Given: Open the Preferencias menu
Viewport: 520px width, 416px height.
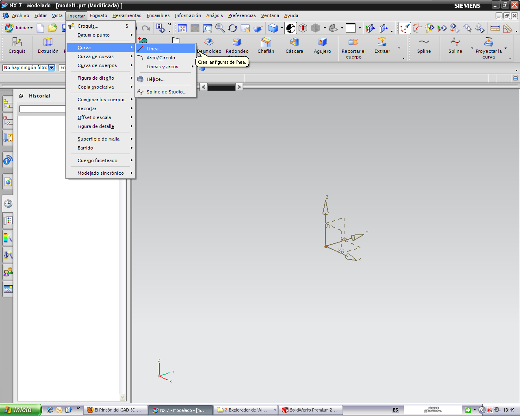Looking at the screenshot, I should tap(242, 15).
